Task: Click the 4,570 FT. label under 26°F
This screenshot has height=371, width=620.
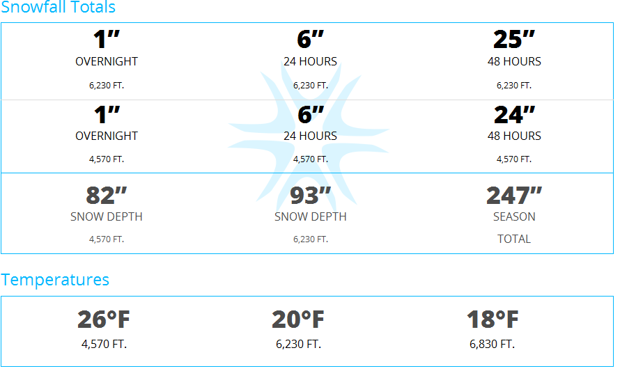Action: (x=104, y=344)
